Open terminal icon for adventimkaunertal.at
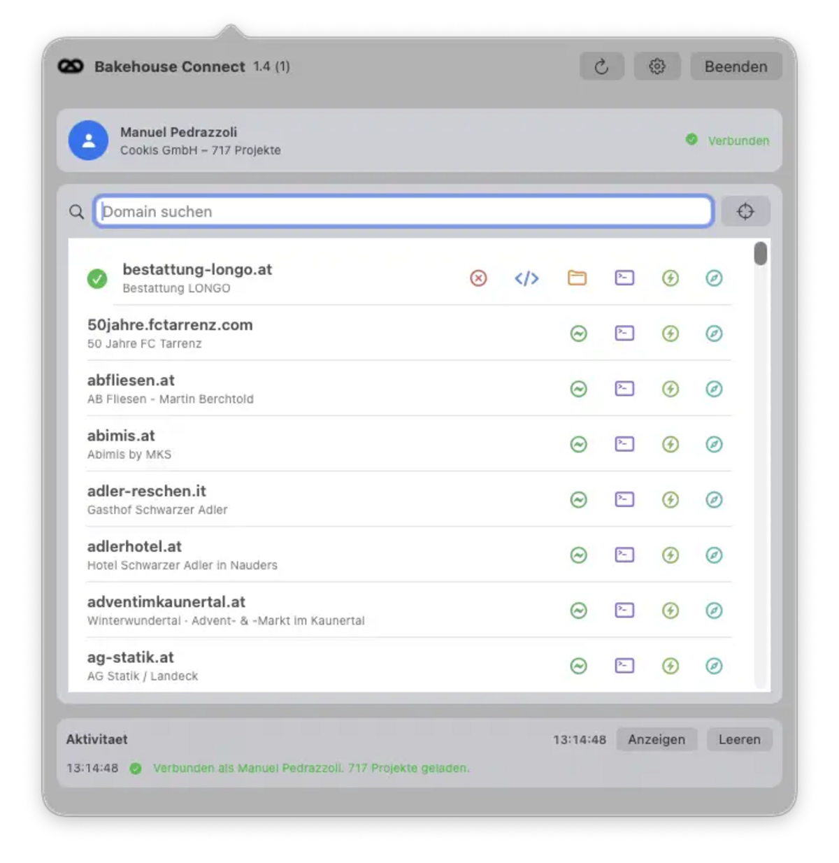Image resolution: width=839 pixels, height=863 pixels. (x=624, y=611)
